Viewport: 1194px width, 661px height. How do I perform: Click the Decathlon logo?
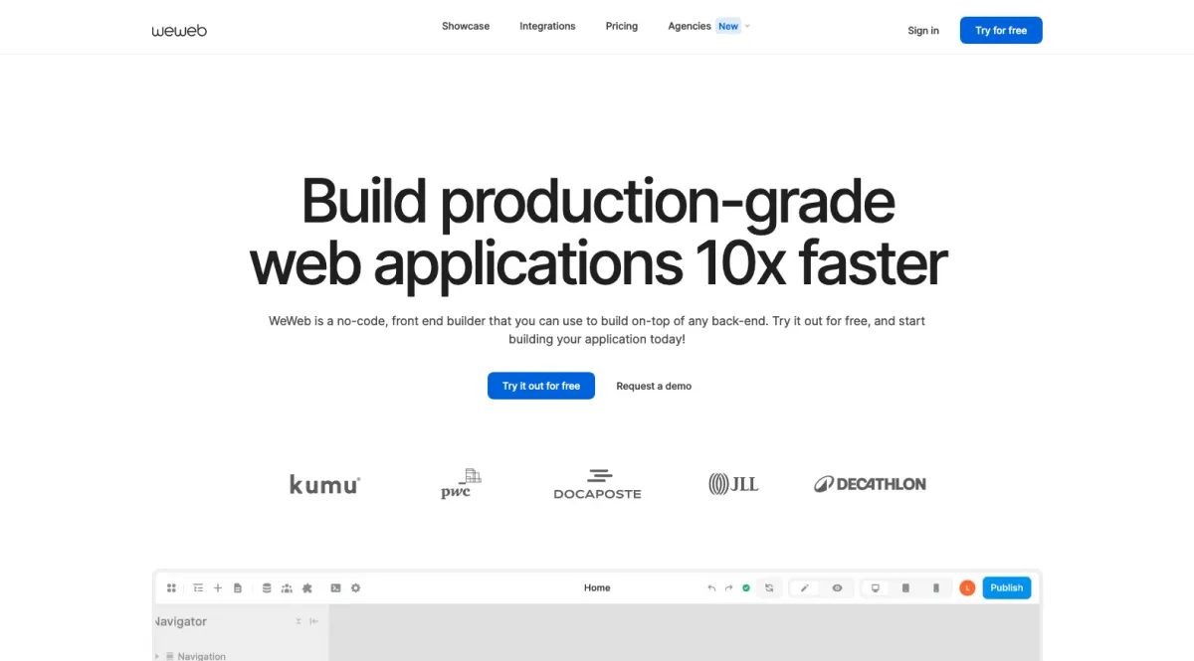[870, 484]
